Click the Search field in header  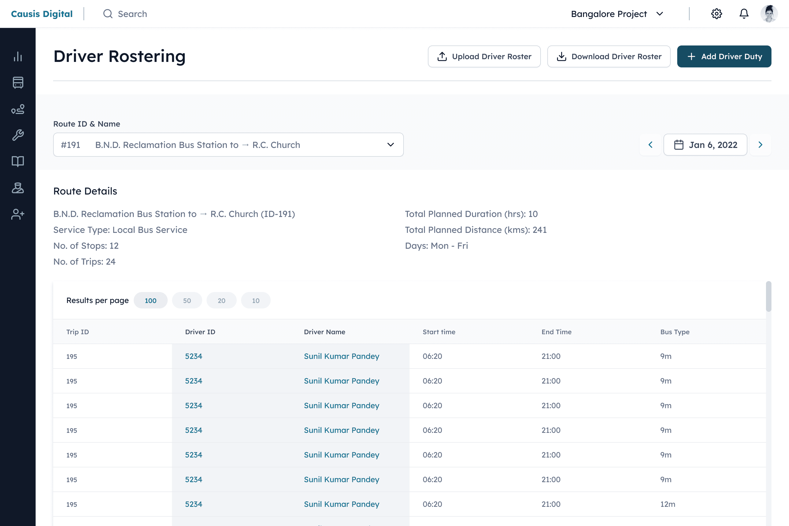(x=132, y=14)
